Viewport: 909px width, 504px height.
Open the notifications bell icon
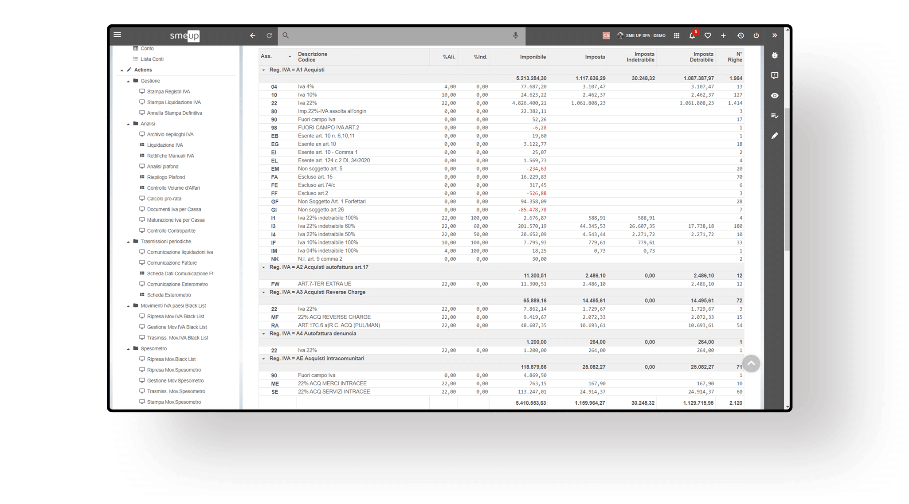692,35
